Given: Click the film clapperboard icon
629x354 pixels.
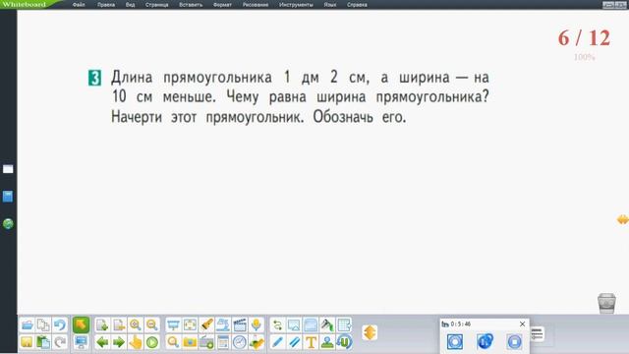Looking at the screenshot, I should coord(240,324).
